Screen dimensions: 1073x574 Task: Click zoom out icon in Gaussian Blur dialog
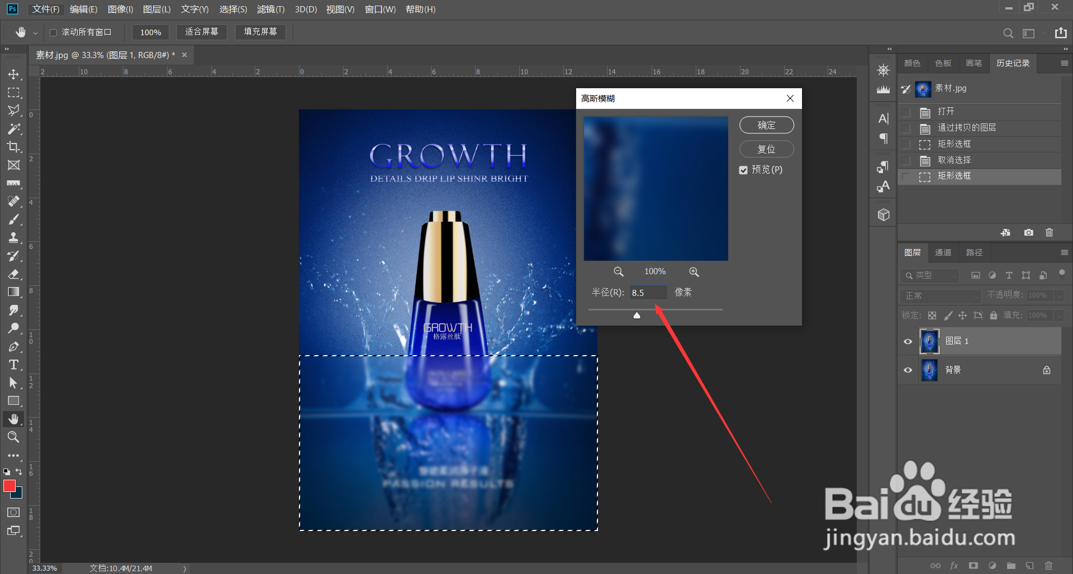(x=618, y=271)
